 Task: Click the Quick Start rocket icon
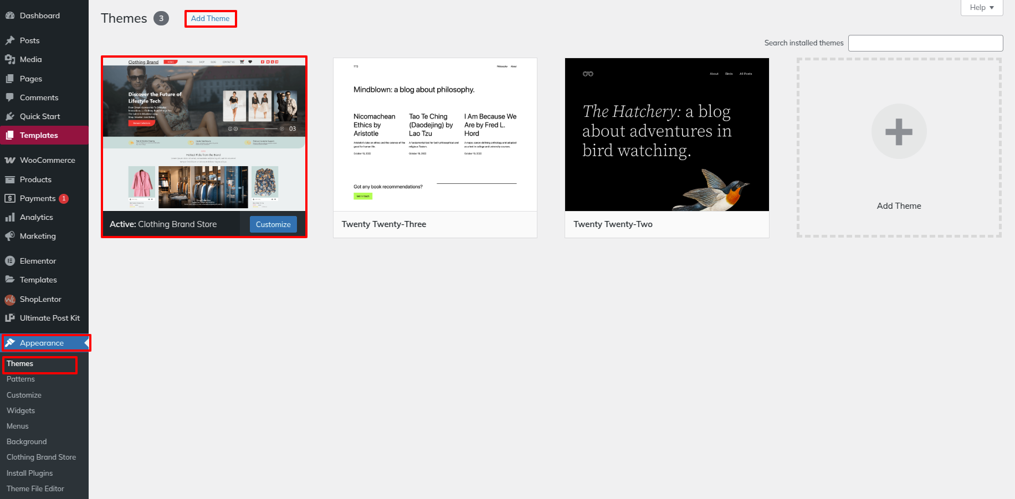pos(10,116)
